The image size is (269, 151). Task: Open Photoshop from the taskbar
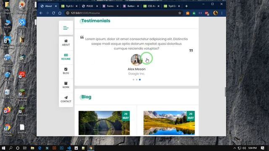(62, 148)
